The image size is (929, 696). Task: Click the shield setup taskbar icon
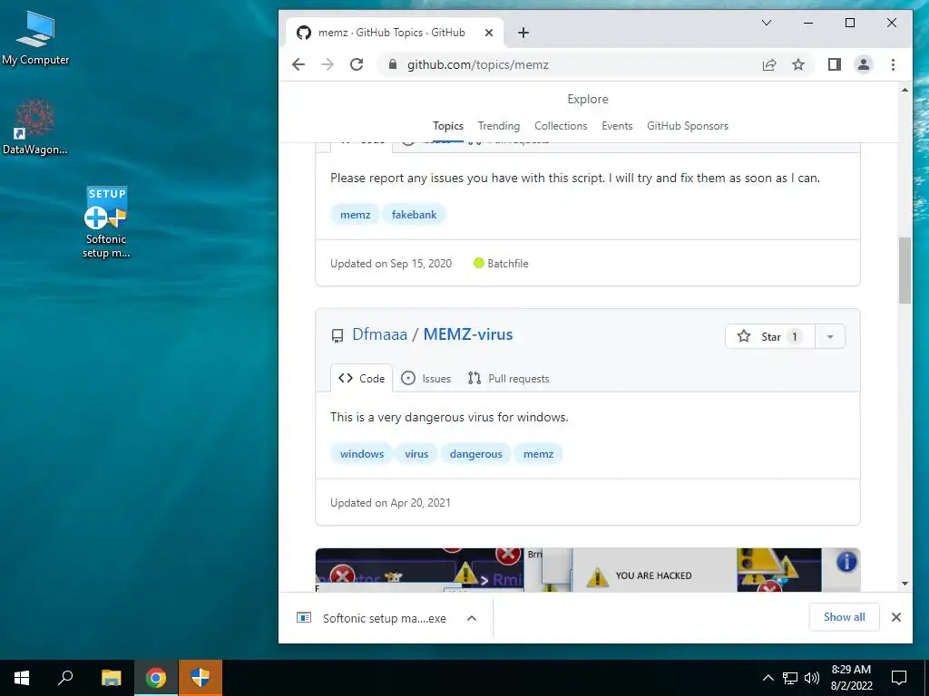point(200,678)
